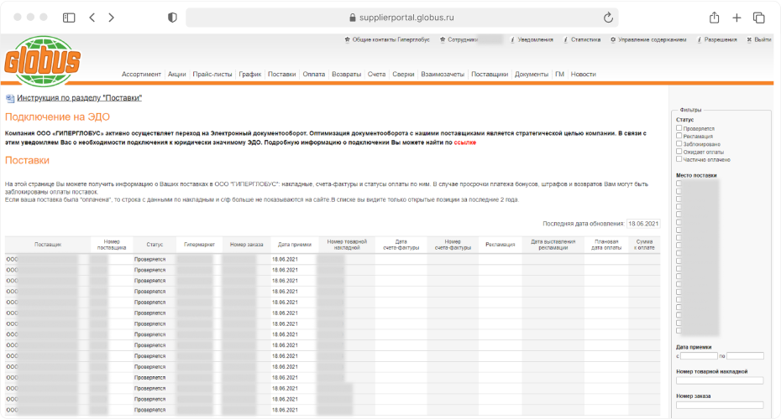Click the Гипермаркет column header
Image resolution: width=781 pixels, height=419 pixels.
199,245
